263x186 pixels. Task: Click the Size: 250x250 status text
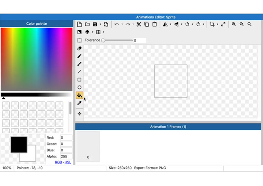point(120,168)
